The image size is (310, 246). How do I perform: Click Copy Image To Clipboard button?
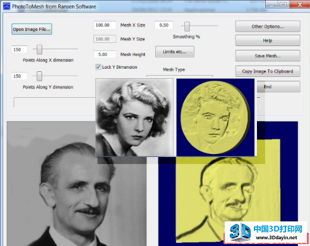pyautogui.click(x=268, y=71)
